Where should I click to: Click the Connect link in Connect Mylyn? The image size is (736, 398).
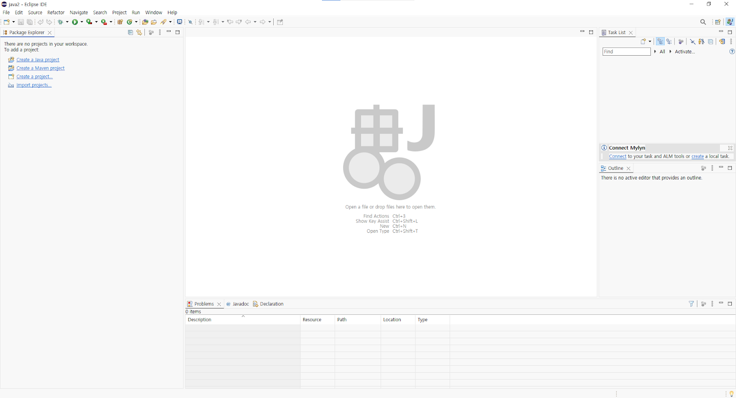(618, 156)
